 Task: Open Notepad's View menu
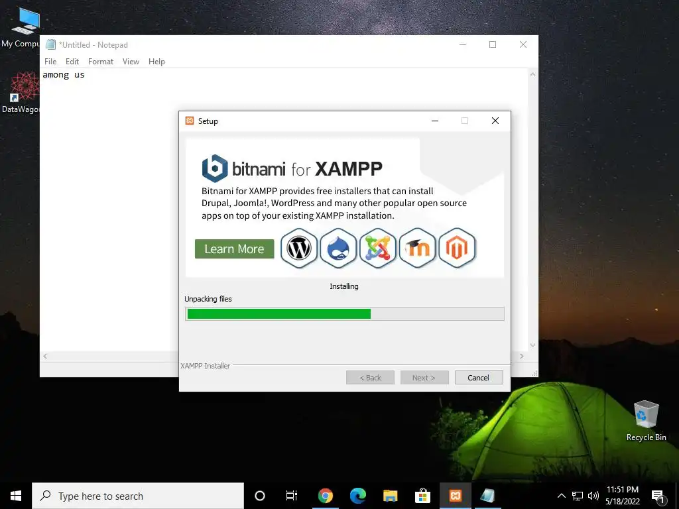(x=131, y=62)
